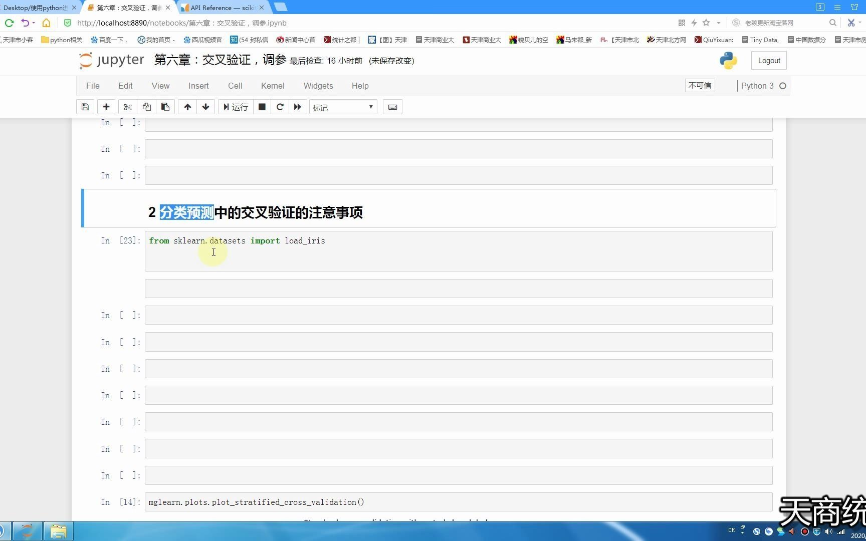Screen dimensions: 866x541
Task: Click the lightning speed-mode icon
Action: click(694, 23)
